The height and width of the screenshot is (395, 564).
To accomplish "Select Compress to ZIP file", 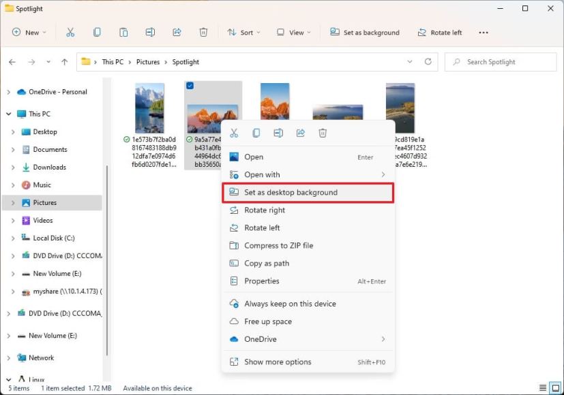I will (x=308, y=246).
